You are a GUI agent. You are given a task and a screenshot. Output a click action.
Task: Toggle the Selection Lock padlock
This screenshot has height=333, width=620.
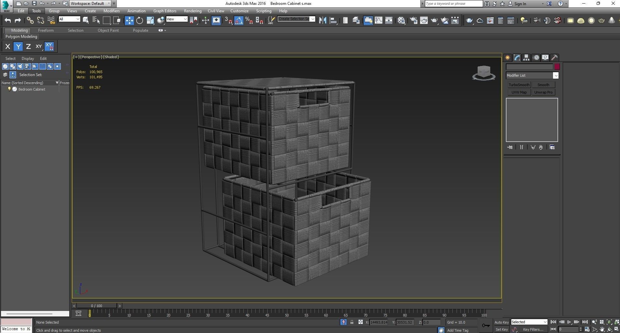(352, 322)
